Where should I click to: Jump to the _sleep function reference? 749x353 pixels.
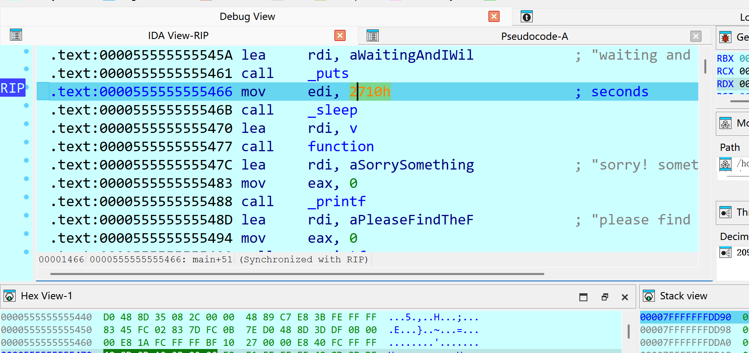[x=332, y=110]
